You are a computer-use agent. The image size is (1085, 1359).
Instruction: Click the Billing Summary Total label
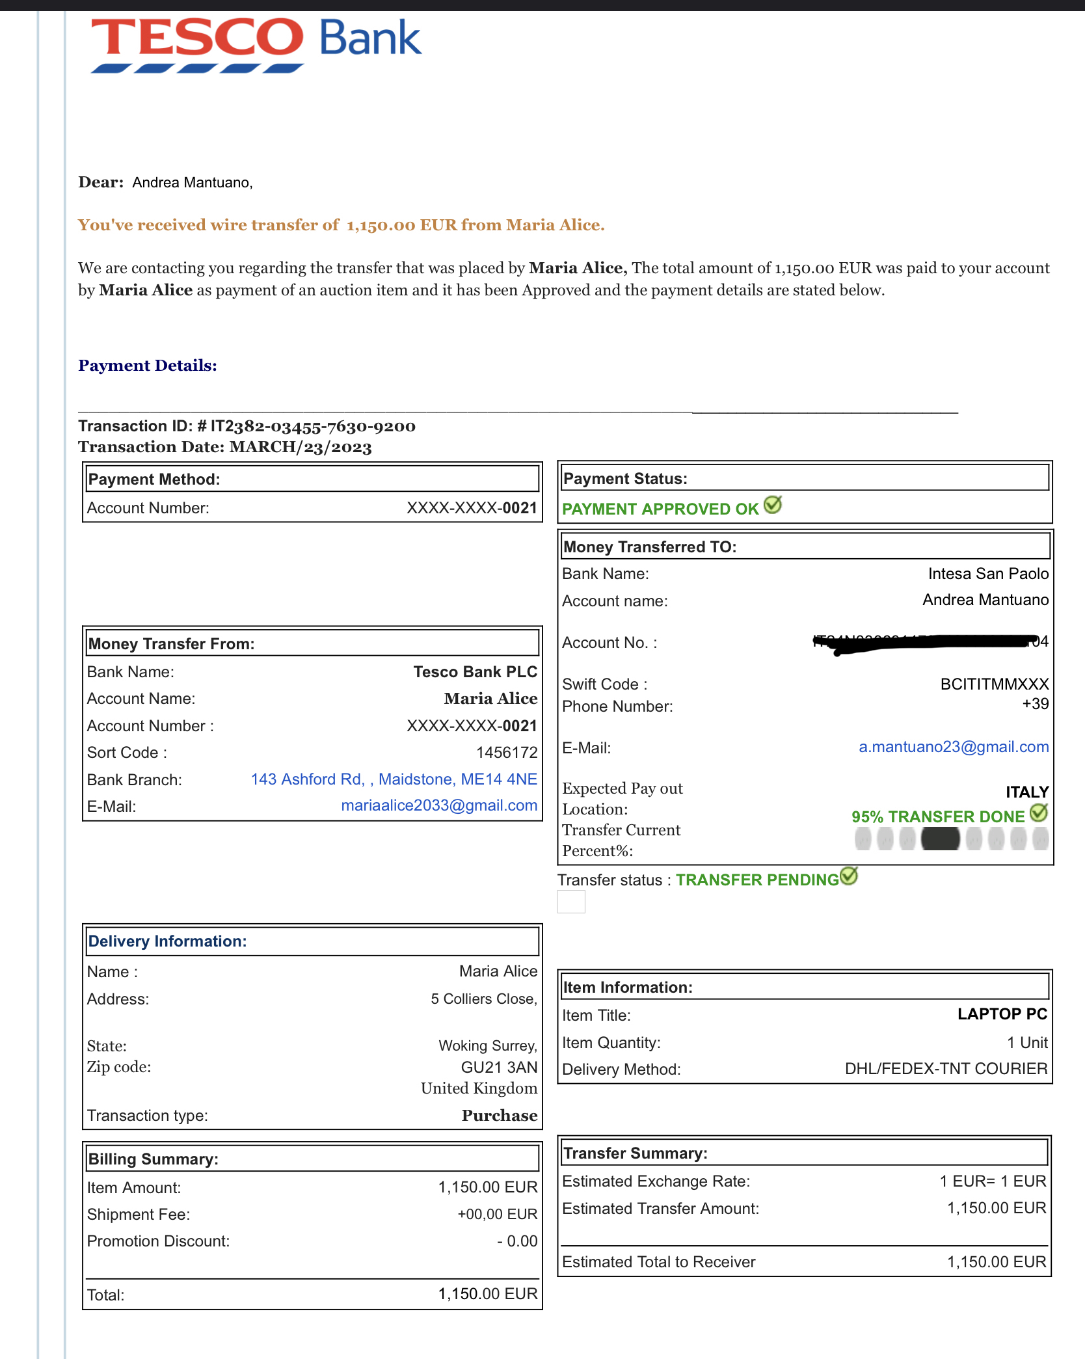105,1295
